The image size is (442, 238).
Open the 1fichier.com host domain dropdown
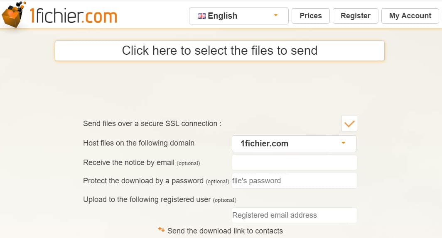(x=294, y=143)
